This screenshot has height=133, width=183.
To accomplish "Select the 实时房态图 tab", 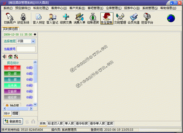I will click(x=10, y=29).
